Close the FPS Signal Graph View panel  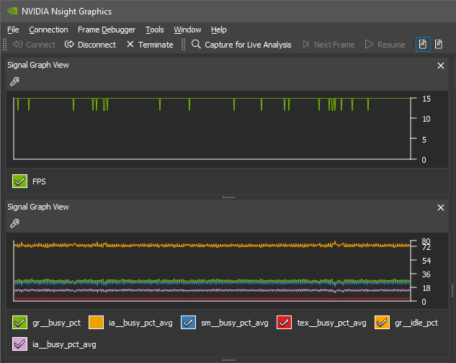(441, 66)
